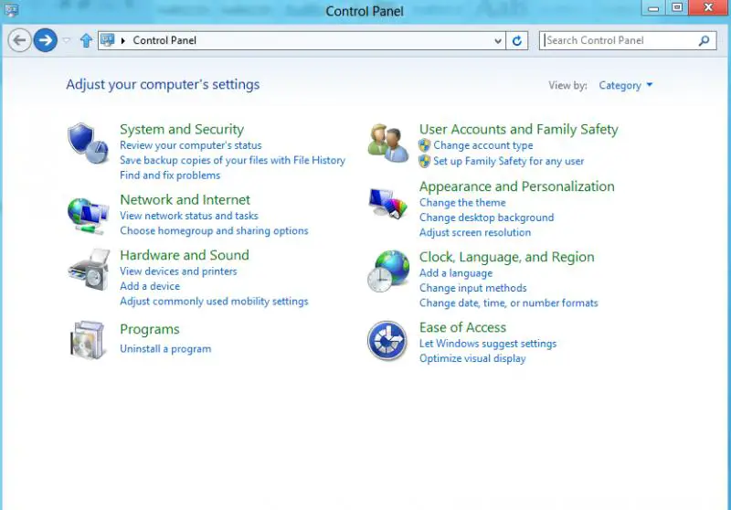Click Adjust screen resolution
Image resolution: width=731 pixels, height=510 pixels.
(475, 233)
